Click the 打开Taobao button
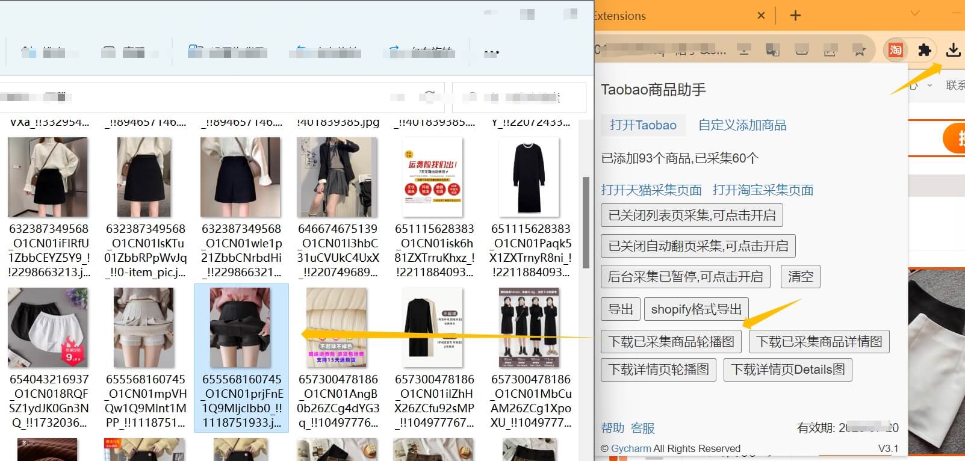 click(643, 125)
